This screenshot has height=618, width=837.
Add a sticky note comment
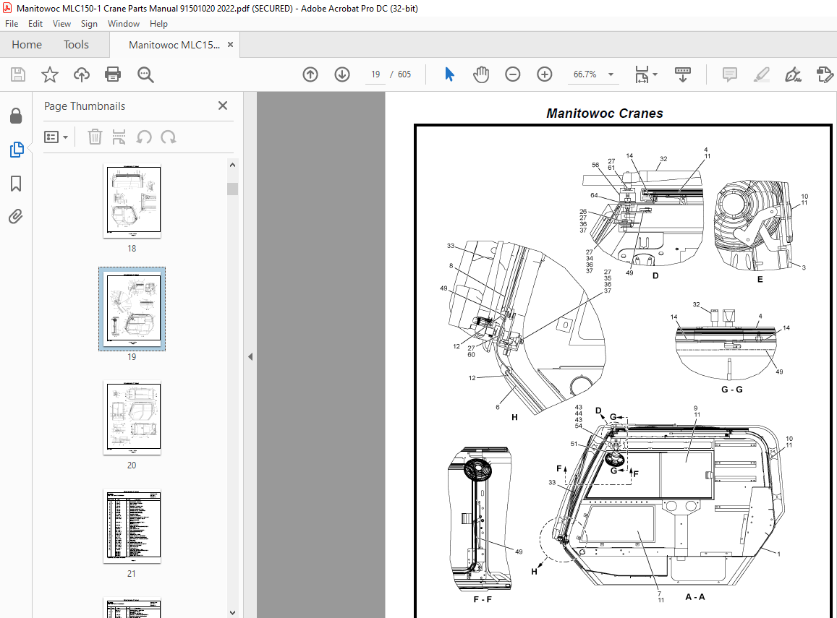coord(730,74)
